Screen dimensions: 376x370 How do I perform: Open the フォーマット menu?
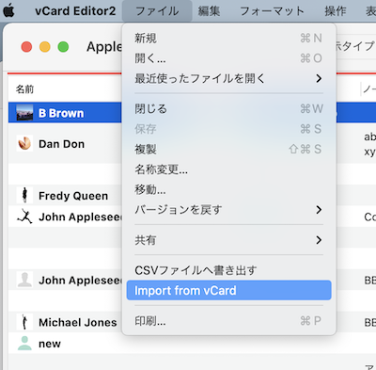point(272,11)
